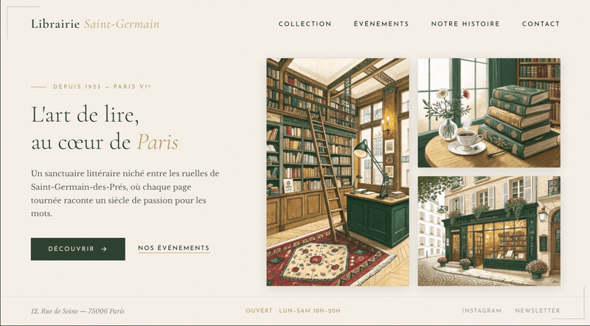Click the Découvrir button
The image size is (590, 326).
(x=78, y=249)
